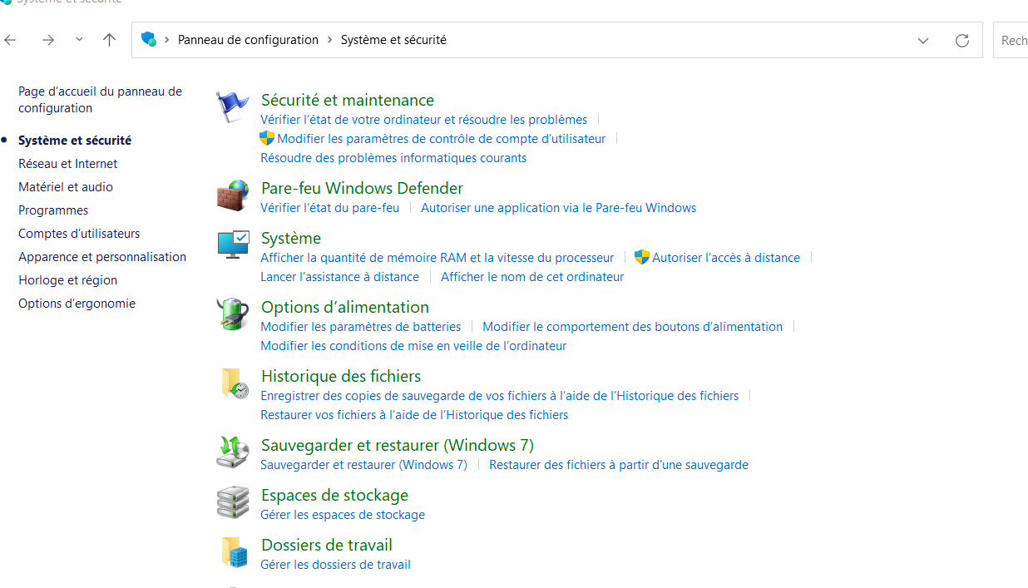Click shield icon beside Modifier les paramètres de contrôle

[x=267, y=138]
